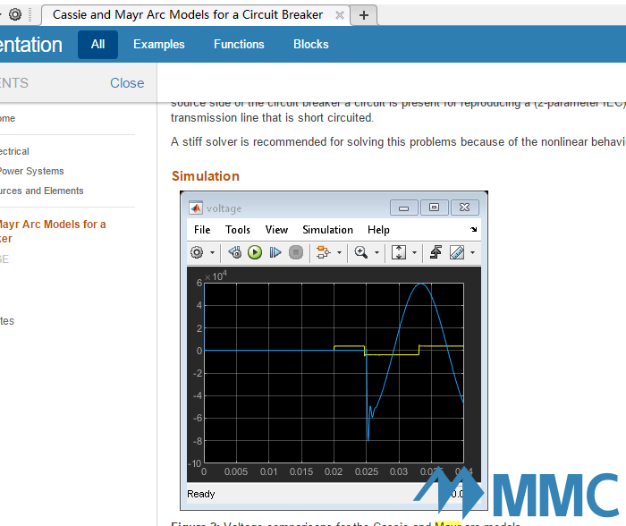The width and height of the screenshot is (626, 526).
Task: Open the View menu in voltage scope
Action: [276, 230]
